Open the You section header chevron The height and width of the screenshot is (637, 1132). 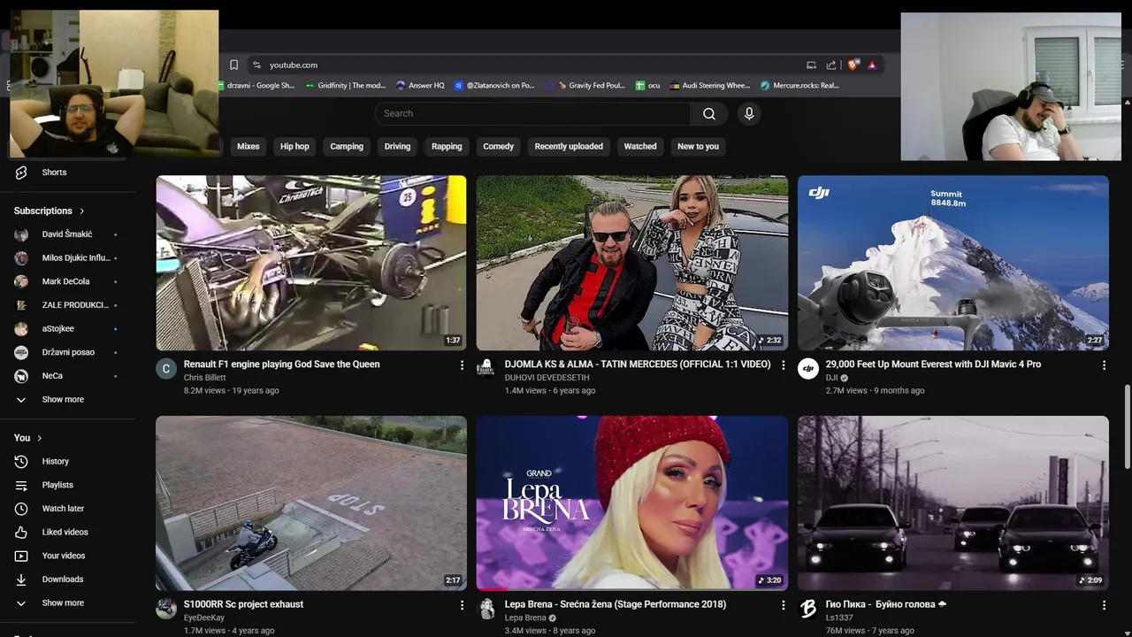(28, 438)
